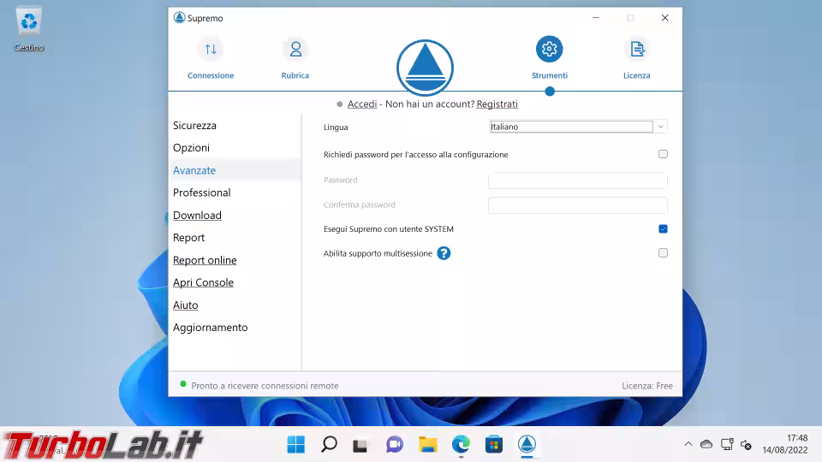This screenshot has width=822, height=462.
Task: Select Professional in the sidebar
Action: [x=202, y=192]
